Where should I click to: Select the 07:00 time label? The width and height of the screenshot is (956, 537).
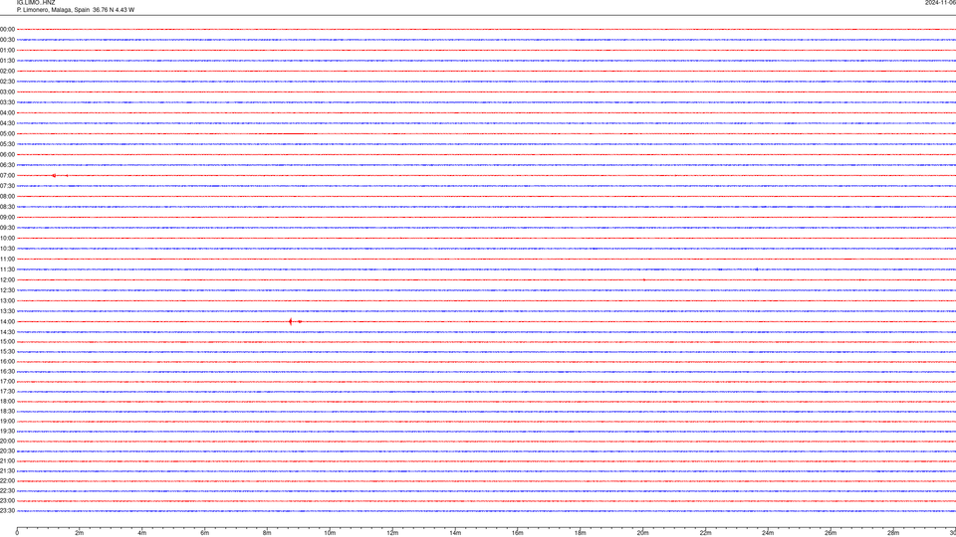7,175
